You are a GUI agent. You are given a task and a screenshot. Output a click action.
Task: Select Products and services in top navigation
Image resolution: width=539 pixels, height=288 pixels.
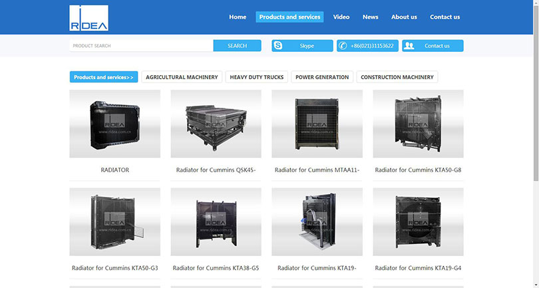(289, 17)
